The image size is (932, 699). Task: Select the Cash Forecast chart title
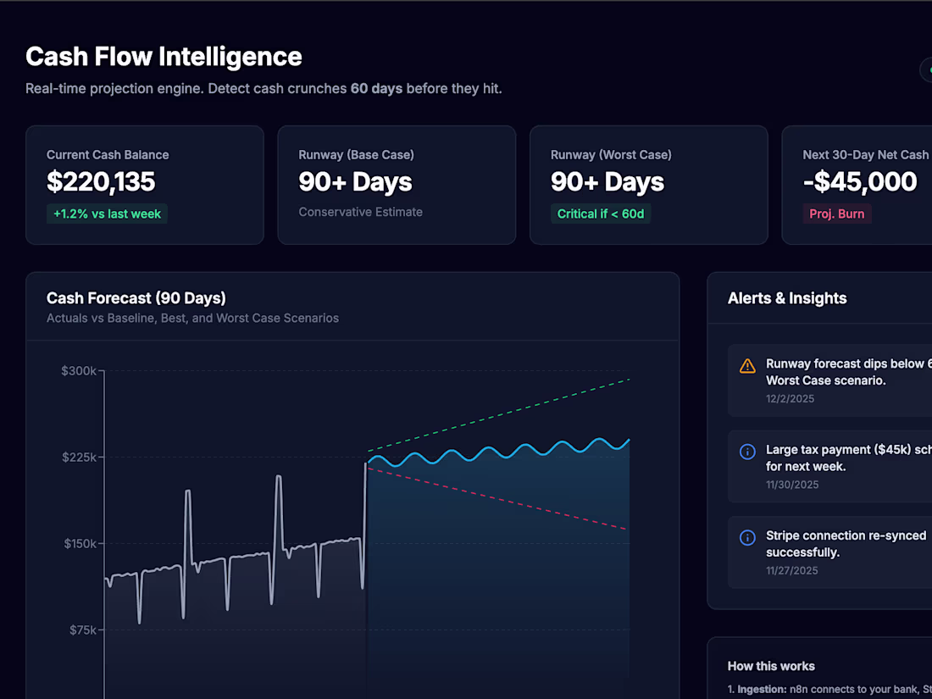pyautogui.click(x=136, y=298)
